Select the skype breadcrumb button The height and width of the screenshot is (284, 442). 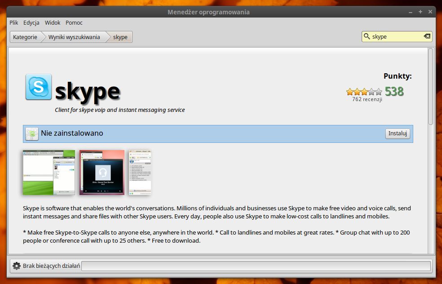(x=120, y=37)
